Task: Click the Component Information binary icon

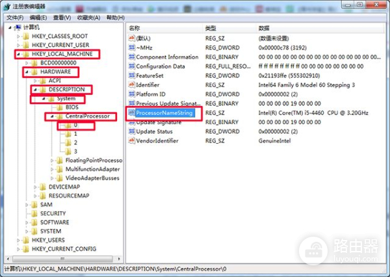Action: click(131, 57)
